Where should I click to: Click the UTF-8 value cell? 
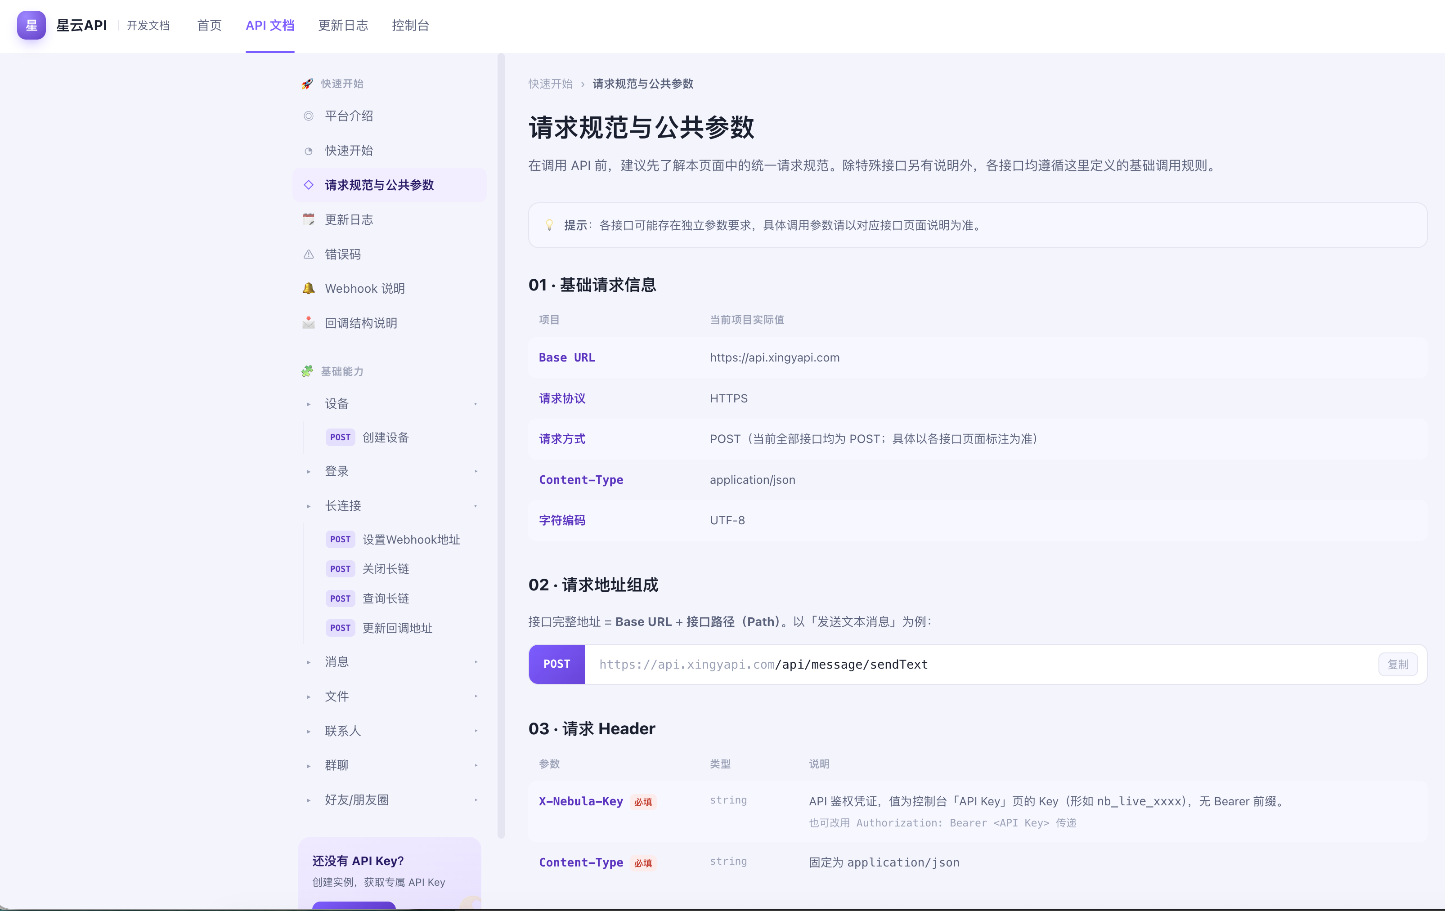click(727, 520)
